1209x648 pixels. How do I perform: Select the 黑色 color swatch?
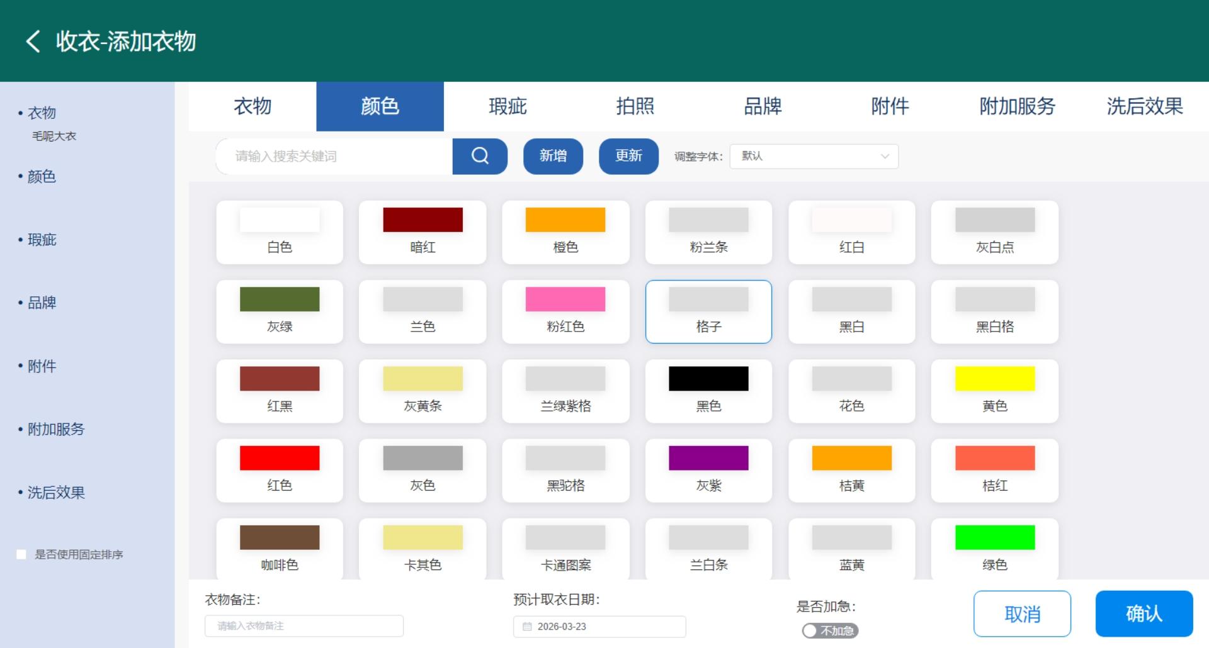(x=708, y=391)
